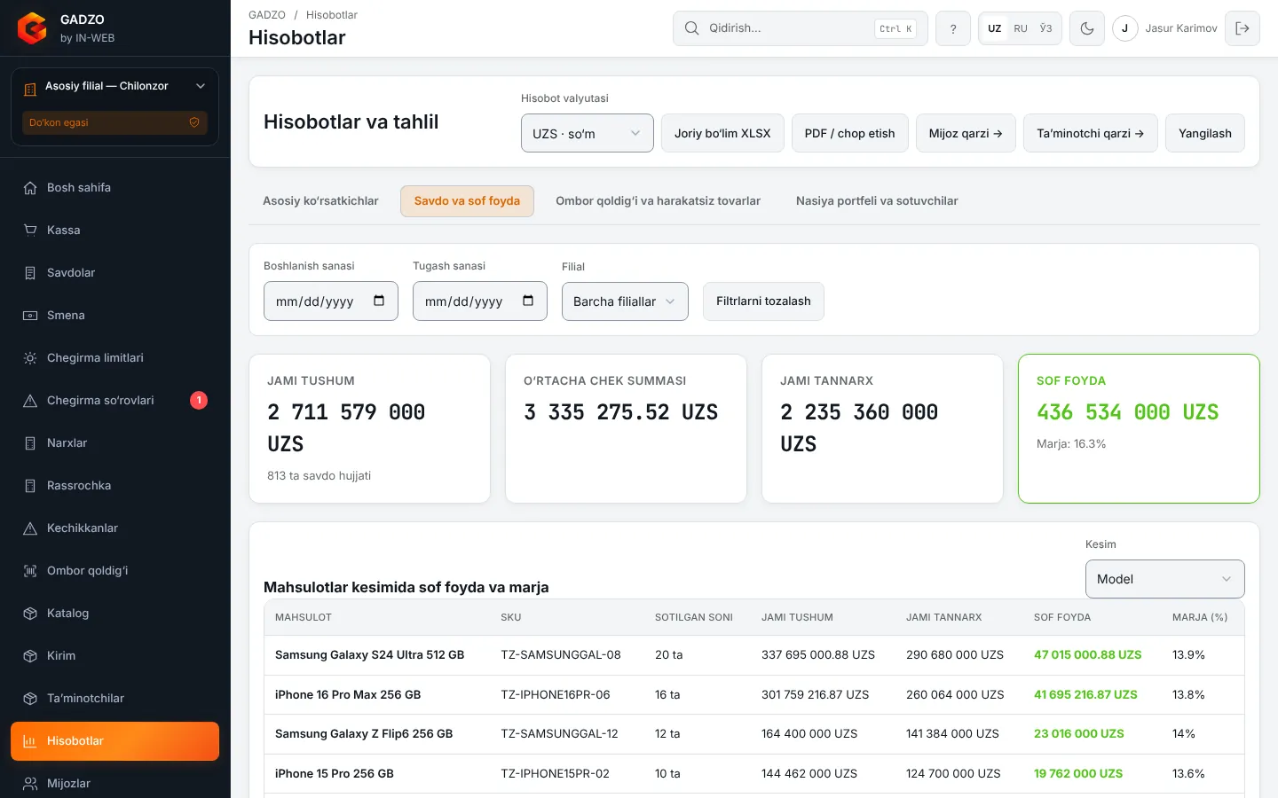Open Nasiya portfeli va sotuvchilar tab
The image size is (1278, 798).
pyautogui.click(x=877, y=201)
